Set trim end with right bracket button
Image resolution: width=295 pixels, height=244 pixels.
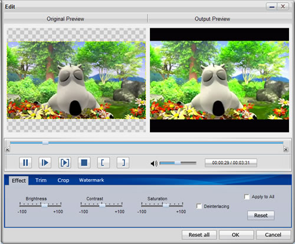point(123,163)
